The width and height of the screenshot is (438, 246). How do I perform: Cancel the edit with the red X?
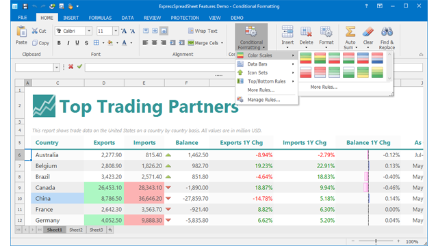[x=71, y=67]
